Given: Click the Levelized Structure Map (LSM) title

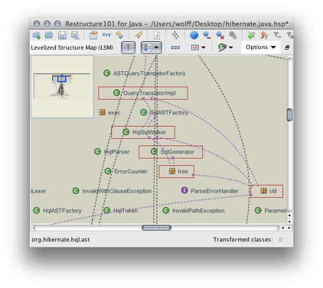Looking at the screenshot, I should point(72,47).
